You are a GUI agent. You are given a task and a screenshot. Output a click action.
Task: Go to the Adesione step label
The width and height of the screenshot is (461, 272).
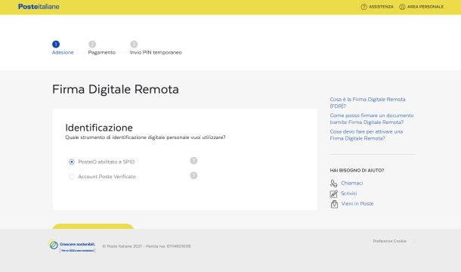coord(63,52)
